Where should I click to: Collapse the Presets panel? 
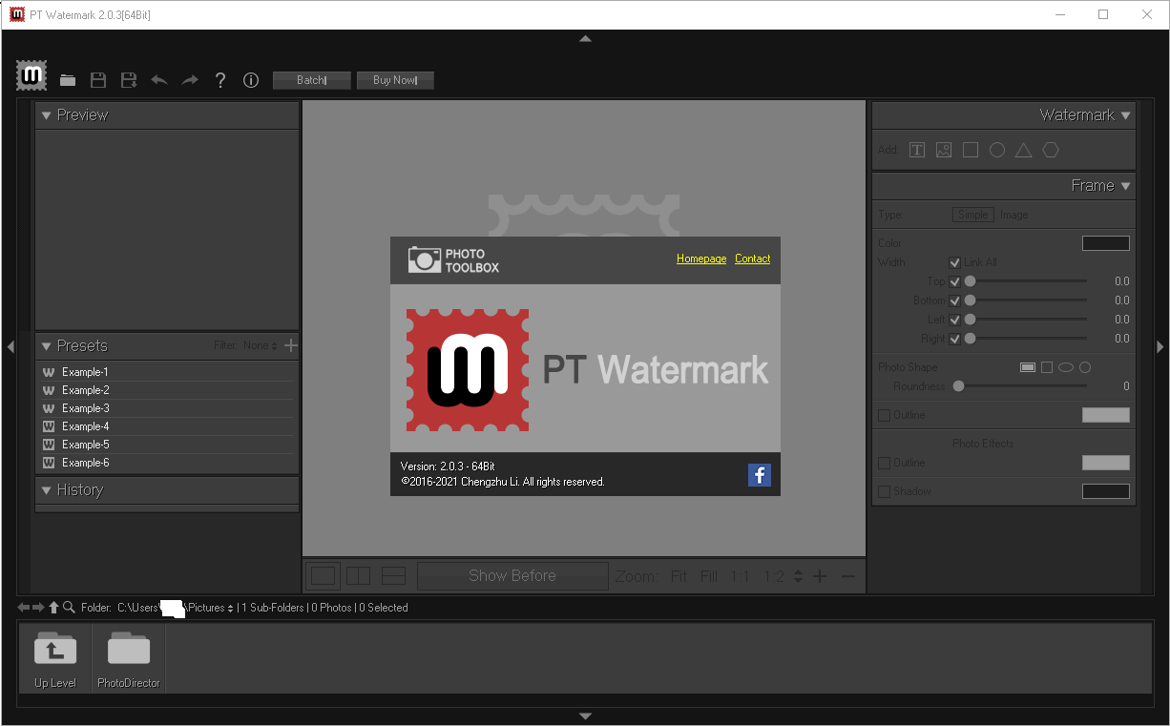[x=46, y=346]
